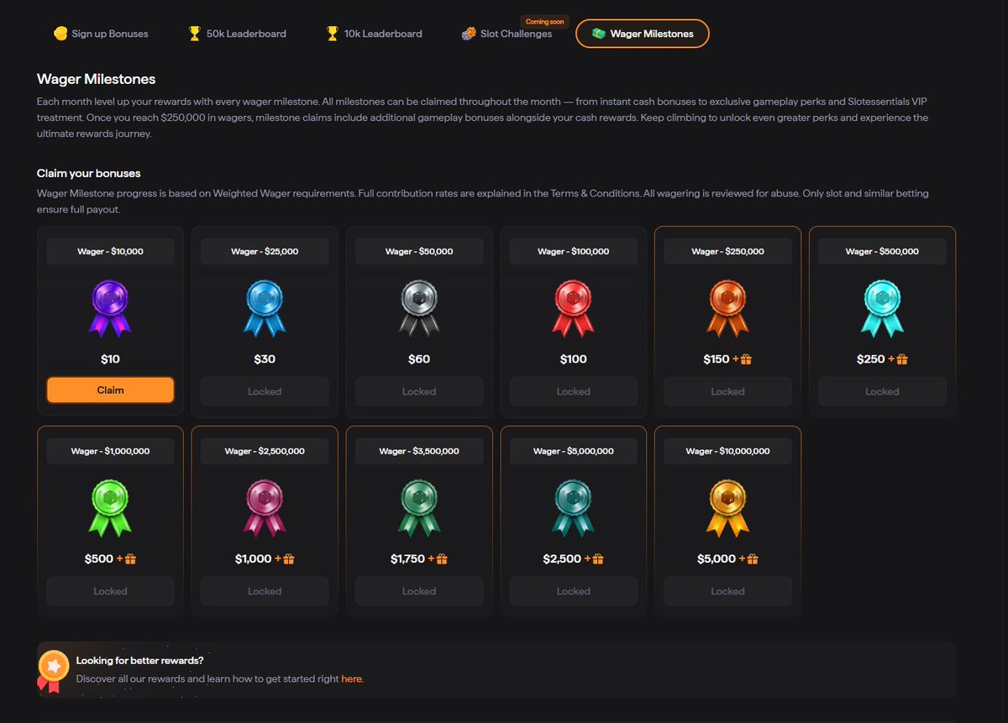The width and height of the screenshot is (1008, 723).
Task: Open the rewards guide via the here link
Action: [x=352, y=678]
